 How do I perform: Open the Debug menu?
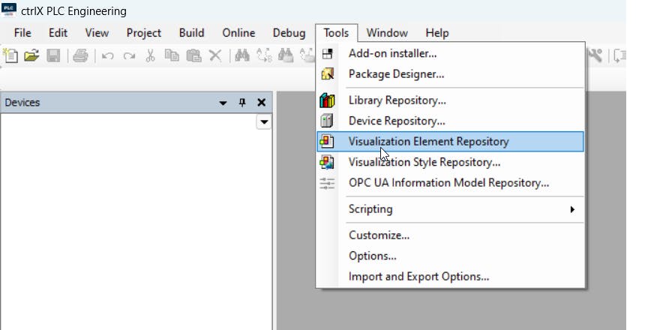289,33
